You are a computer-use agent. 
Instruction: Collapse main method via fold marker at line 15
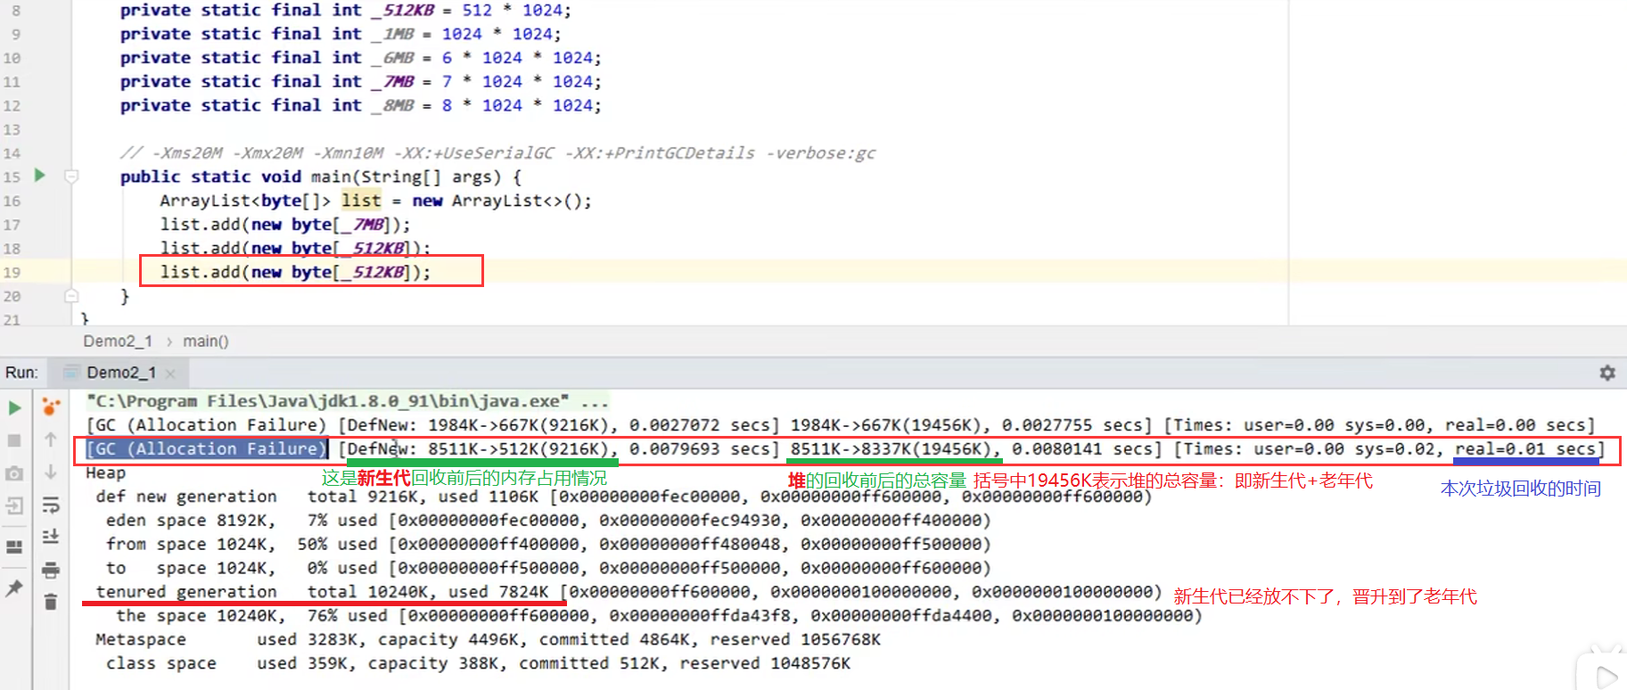[x=72, y=177]
